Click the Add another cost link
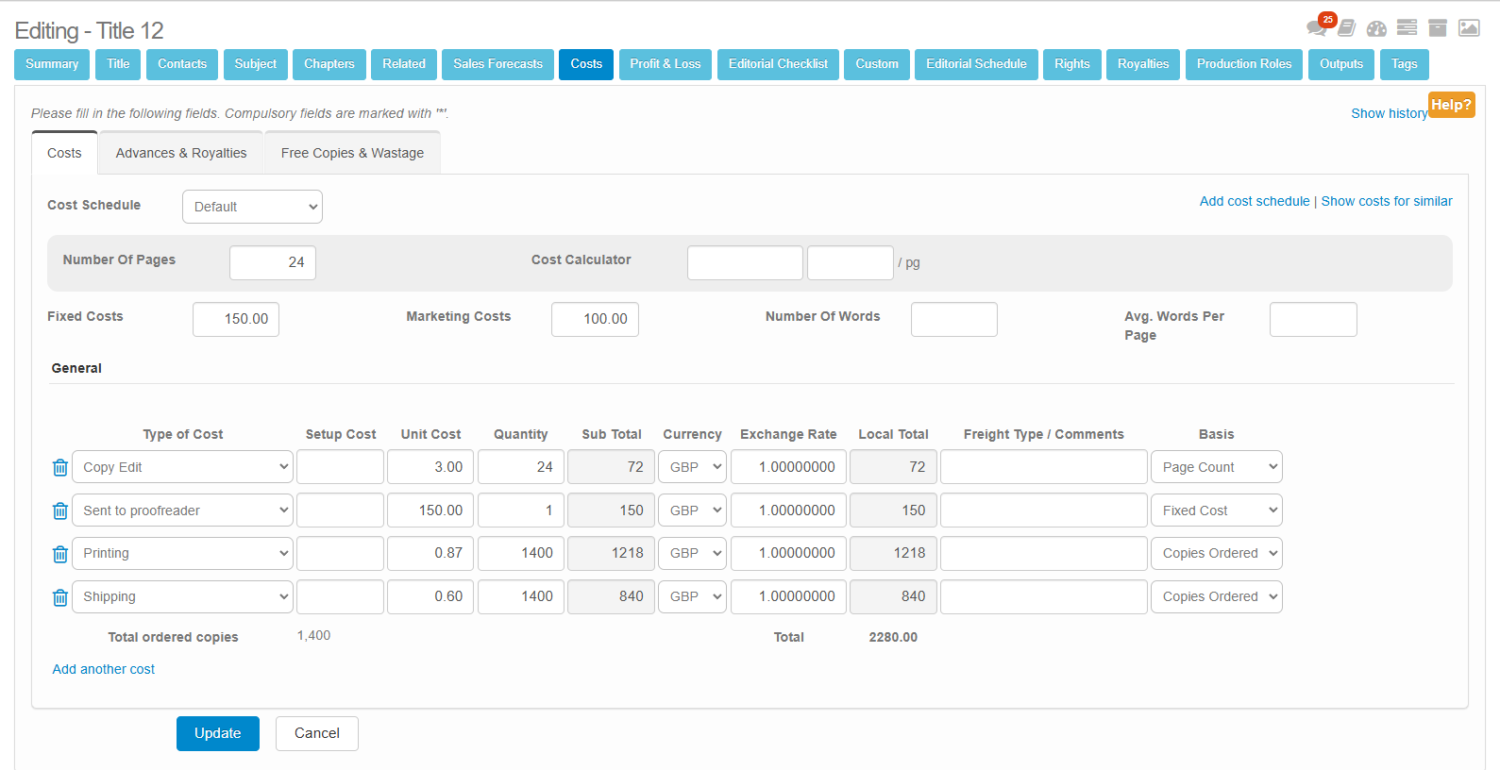Image resolution: width=1500 pixels, height=770 pixels. click(104, 669)
